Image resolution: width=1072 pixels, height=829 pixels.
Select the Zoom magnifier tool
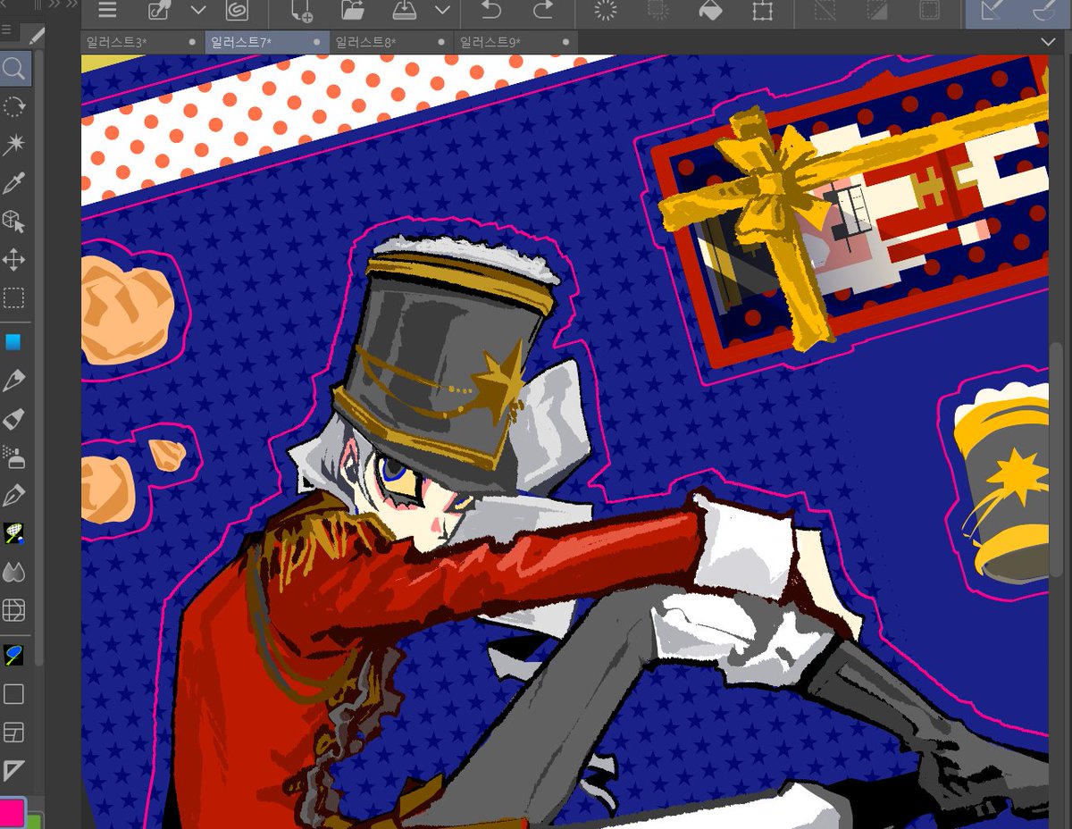tap(13, 69)
